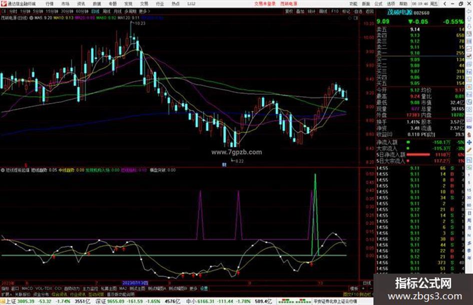Select the 周线 weekly period
This screenshot has width=473, height=305.
click(x=107, y=12)
